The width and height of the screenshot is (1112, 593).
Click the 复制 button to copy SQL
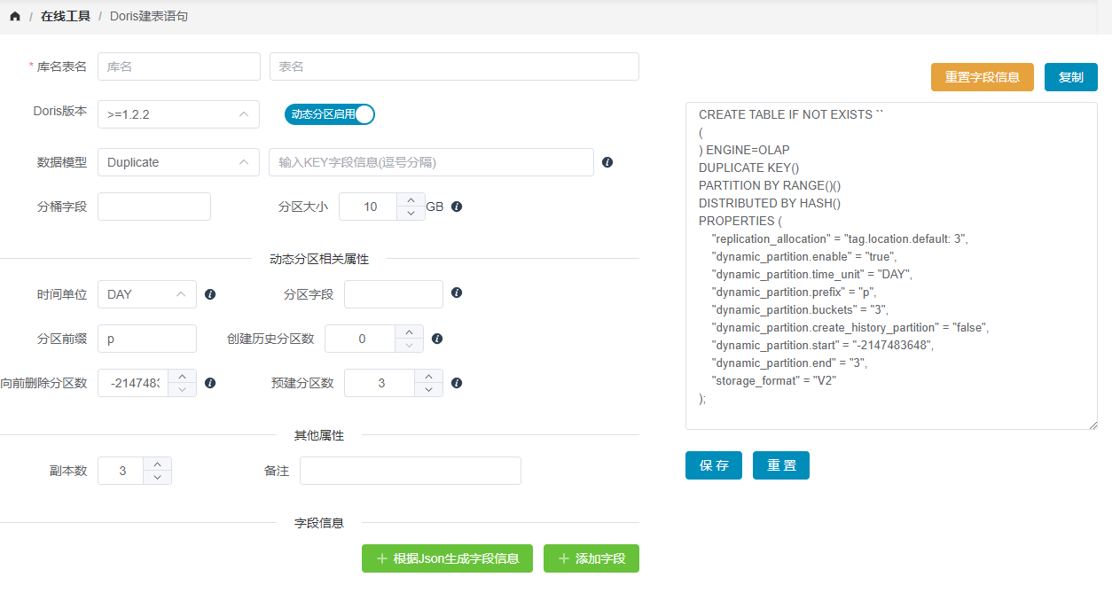(1070, 77)
